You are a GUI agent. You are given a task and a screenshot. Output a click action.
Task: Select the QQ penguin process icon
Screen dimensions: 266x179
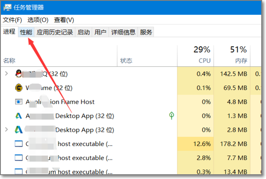coord(19,74)
